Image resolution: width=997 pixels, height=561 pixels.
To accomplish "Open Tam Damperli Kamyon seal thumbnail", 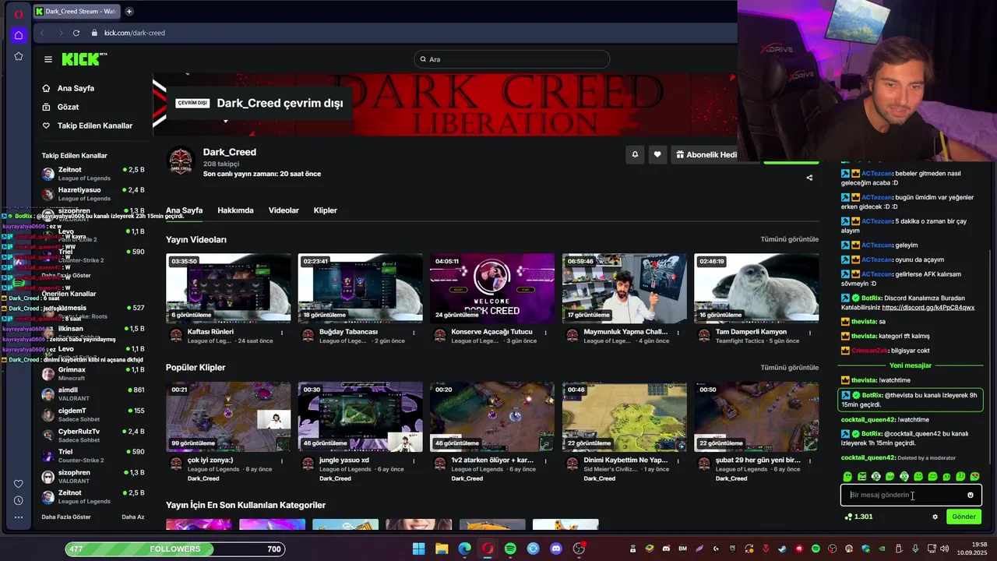I will [x=756, y=288].
